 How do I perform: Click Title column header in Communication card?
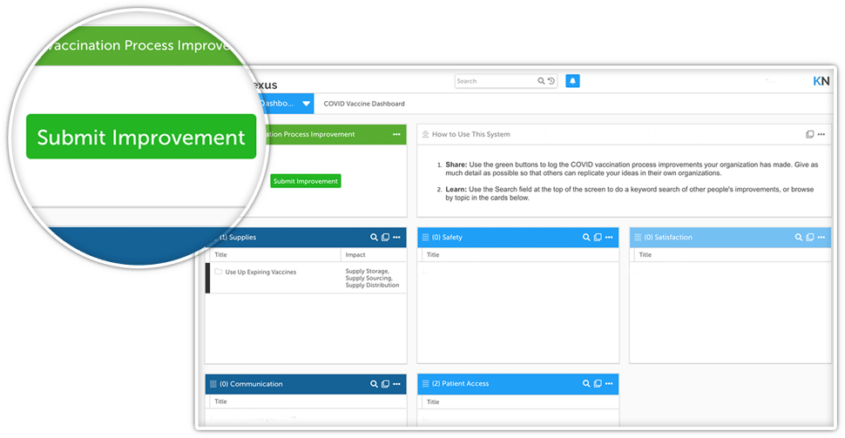221,401
